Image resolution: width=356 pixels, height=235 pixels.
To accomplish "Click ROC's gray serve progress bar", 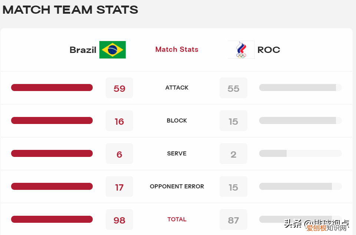I will click(x=273, y=153).
